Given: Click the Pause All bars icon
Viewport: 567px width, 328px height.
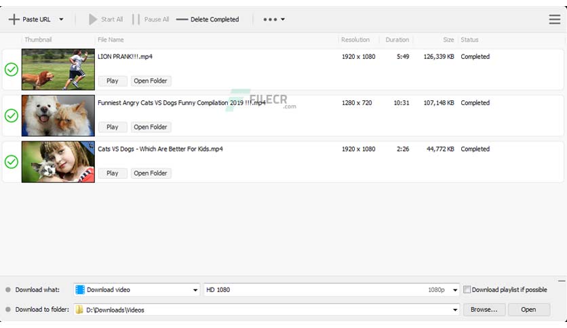Looking at the screenshot, I should click(x=136, y=19).
